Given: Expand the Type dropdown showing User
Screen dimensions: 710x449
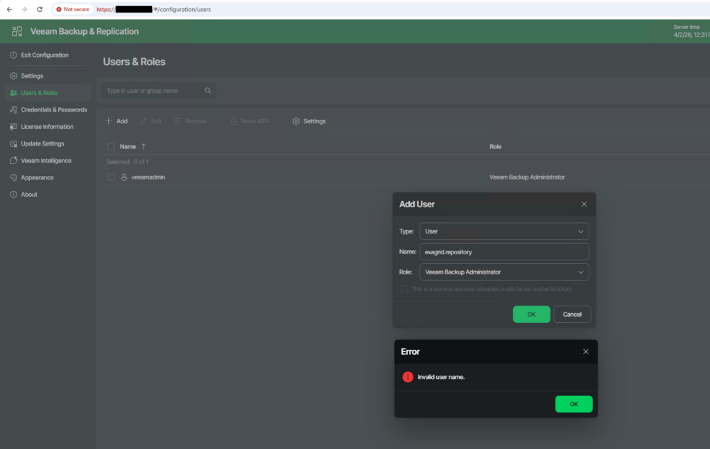Looking at the screenshot, I should (x=504, y=231).
